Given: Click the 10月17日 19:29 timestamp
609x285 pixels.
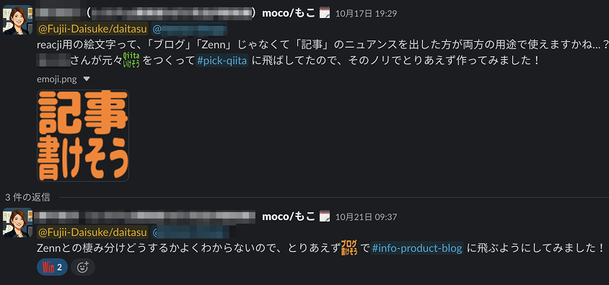Looking at the screenshot, I should pyautogui.click(x=366, y=14).
